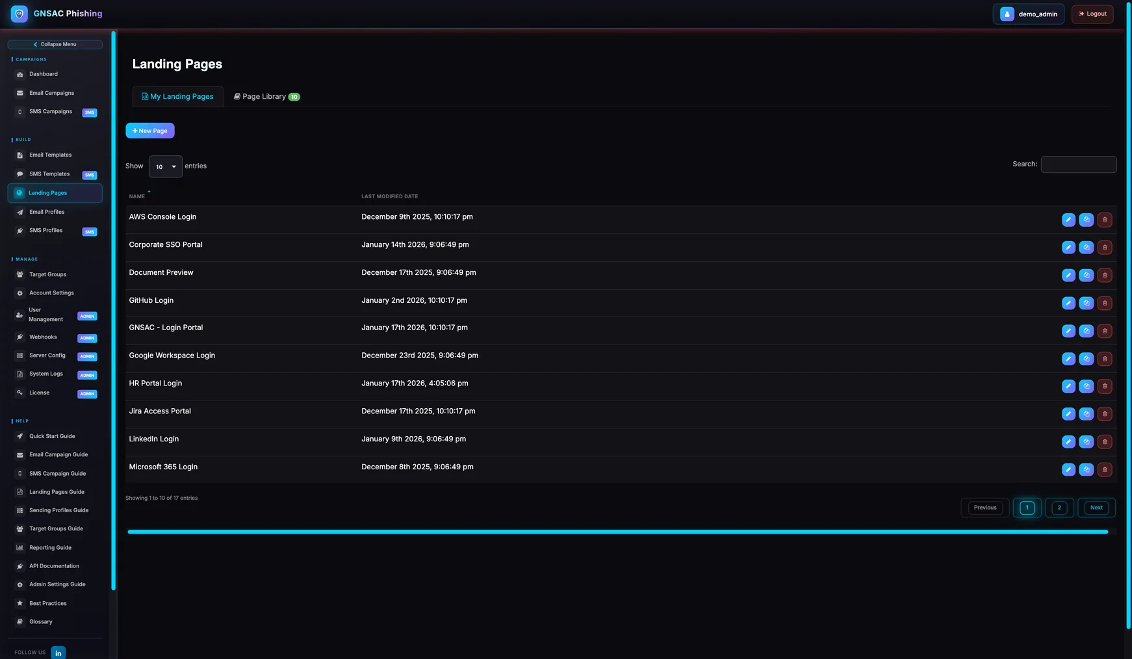This screenshot has height=659, width=1132.
Task: Open API Documentation help page
Action: [x=55, y=566]
